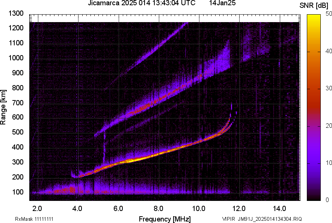This screenshot has height=223, width=332.
Task: Click the red E-layer echo near 100 km
Action: click(66, 190)
